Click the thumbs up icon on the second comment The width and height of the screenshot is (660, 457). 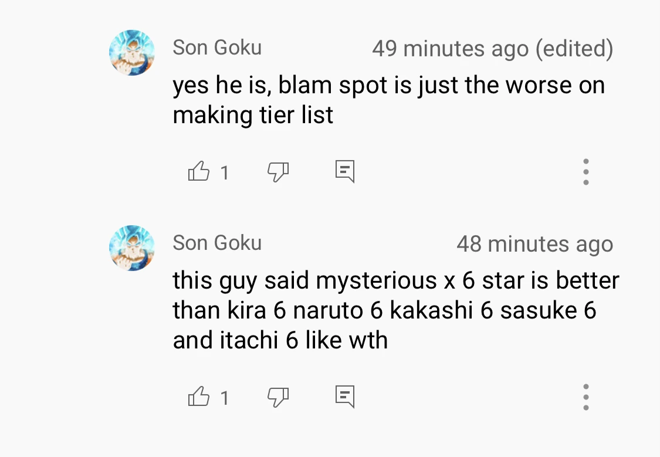pyautogui.click(x=198, y=397)
